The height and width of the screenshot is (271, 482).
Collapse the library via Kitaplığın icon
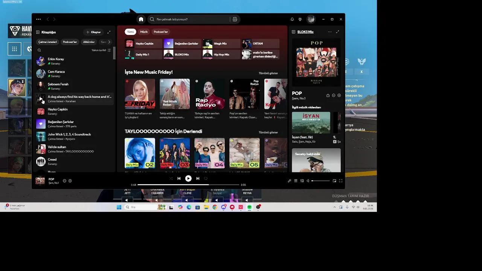point(38,32)
